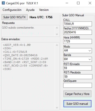Click the '<EOR>' line in Datos enviados
Viewport: 95px width, 111px height.
[x=7, y=69]
